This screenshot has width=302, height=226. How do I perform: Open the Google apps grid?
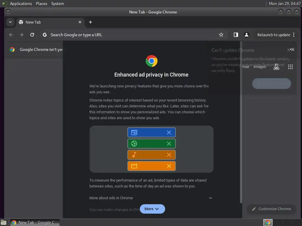290,67
